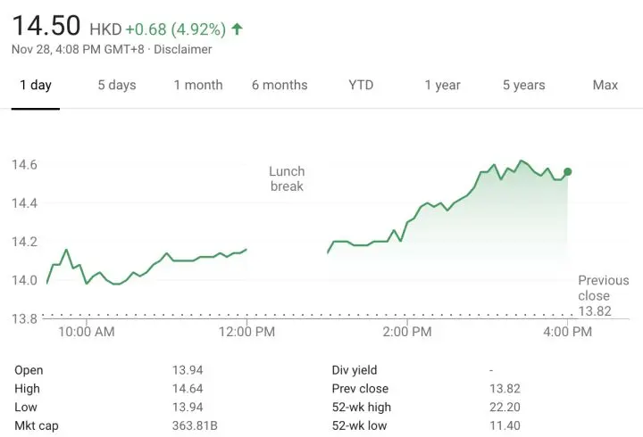The width and height of the screenshot is (643, 437).
Task: Select the YTD tab
Action: pyautogui.click(x=361, y=86)
